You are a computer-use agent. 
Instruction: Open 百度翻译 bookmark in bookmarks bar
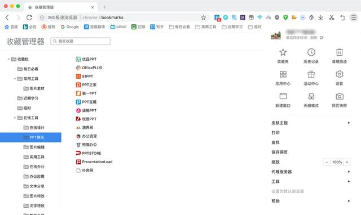click(x=94, y=27)
